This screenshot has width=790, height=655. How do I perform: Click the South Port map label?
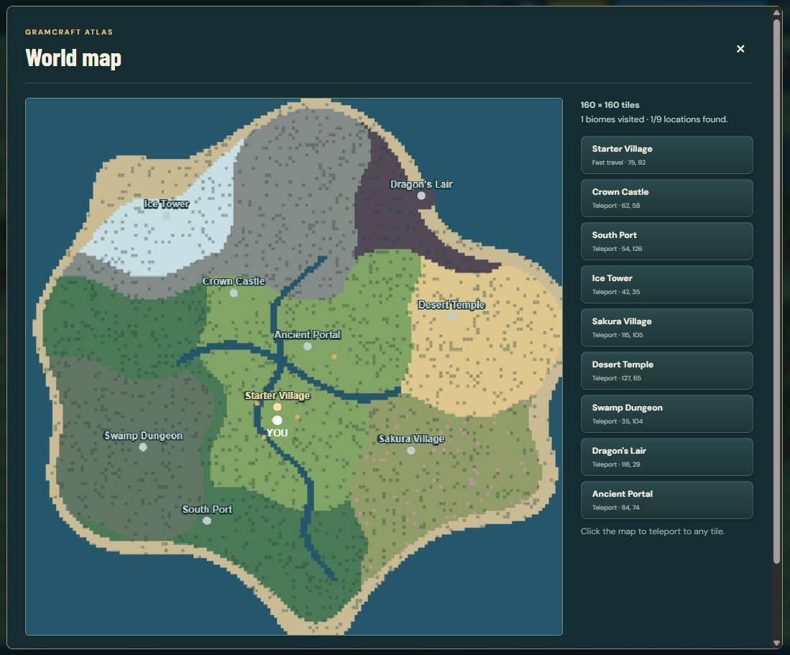pyautogui.click(x=206, y=509)
